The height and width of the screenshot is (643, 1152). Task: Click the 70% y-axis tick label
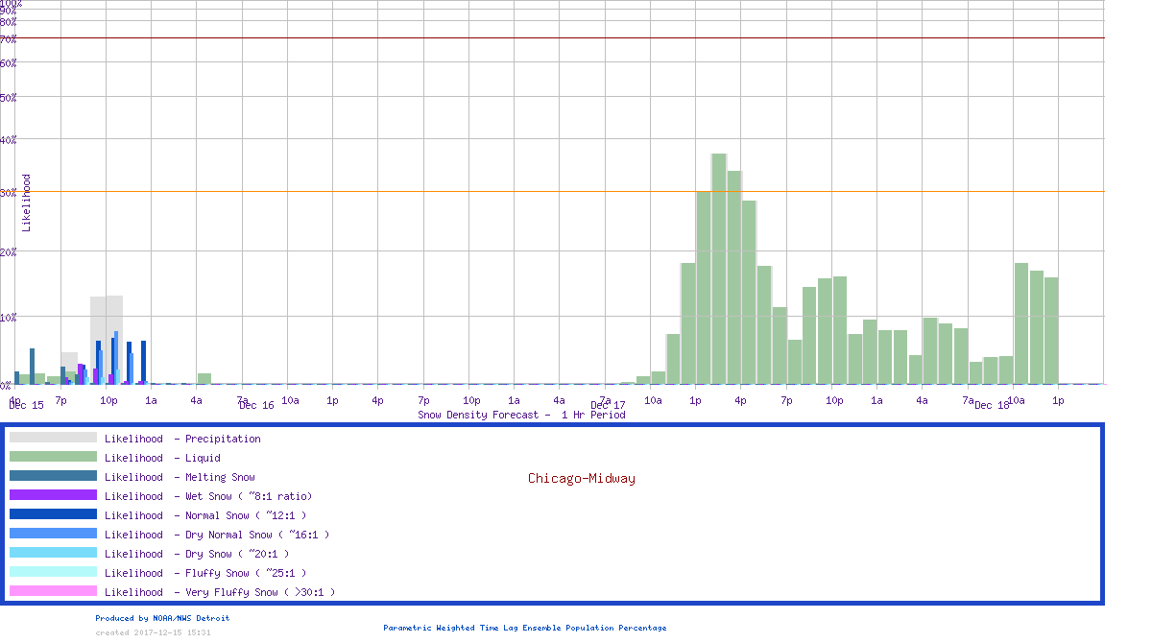(9, 39)
